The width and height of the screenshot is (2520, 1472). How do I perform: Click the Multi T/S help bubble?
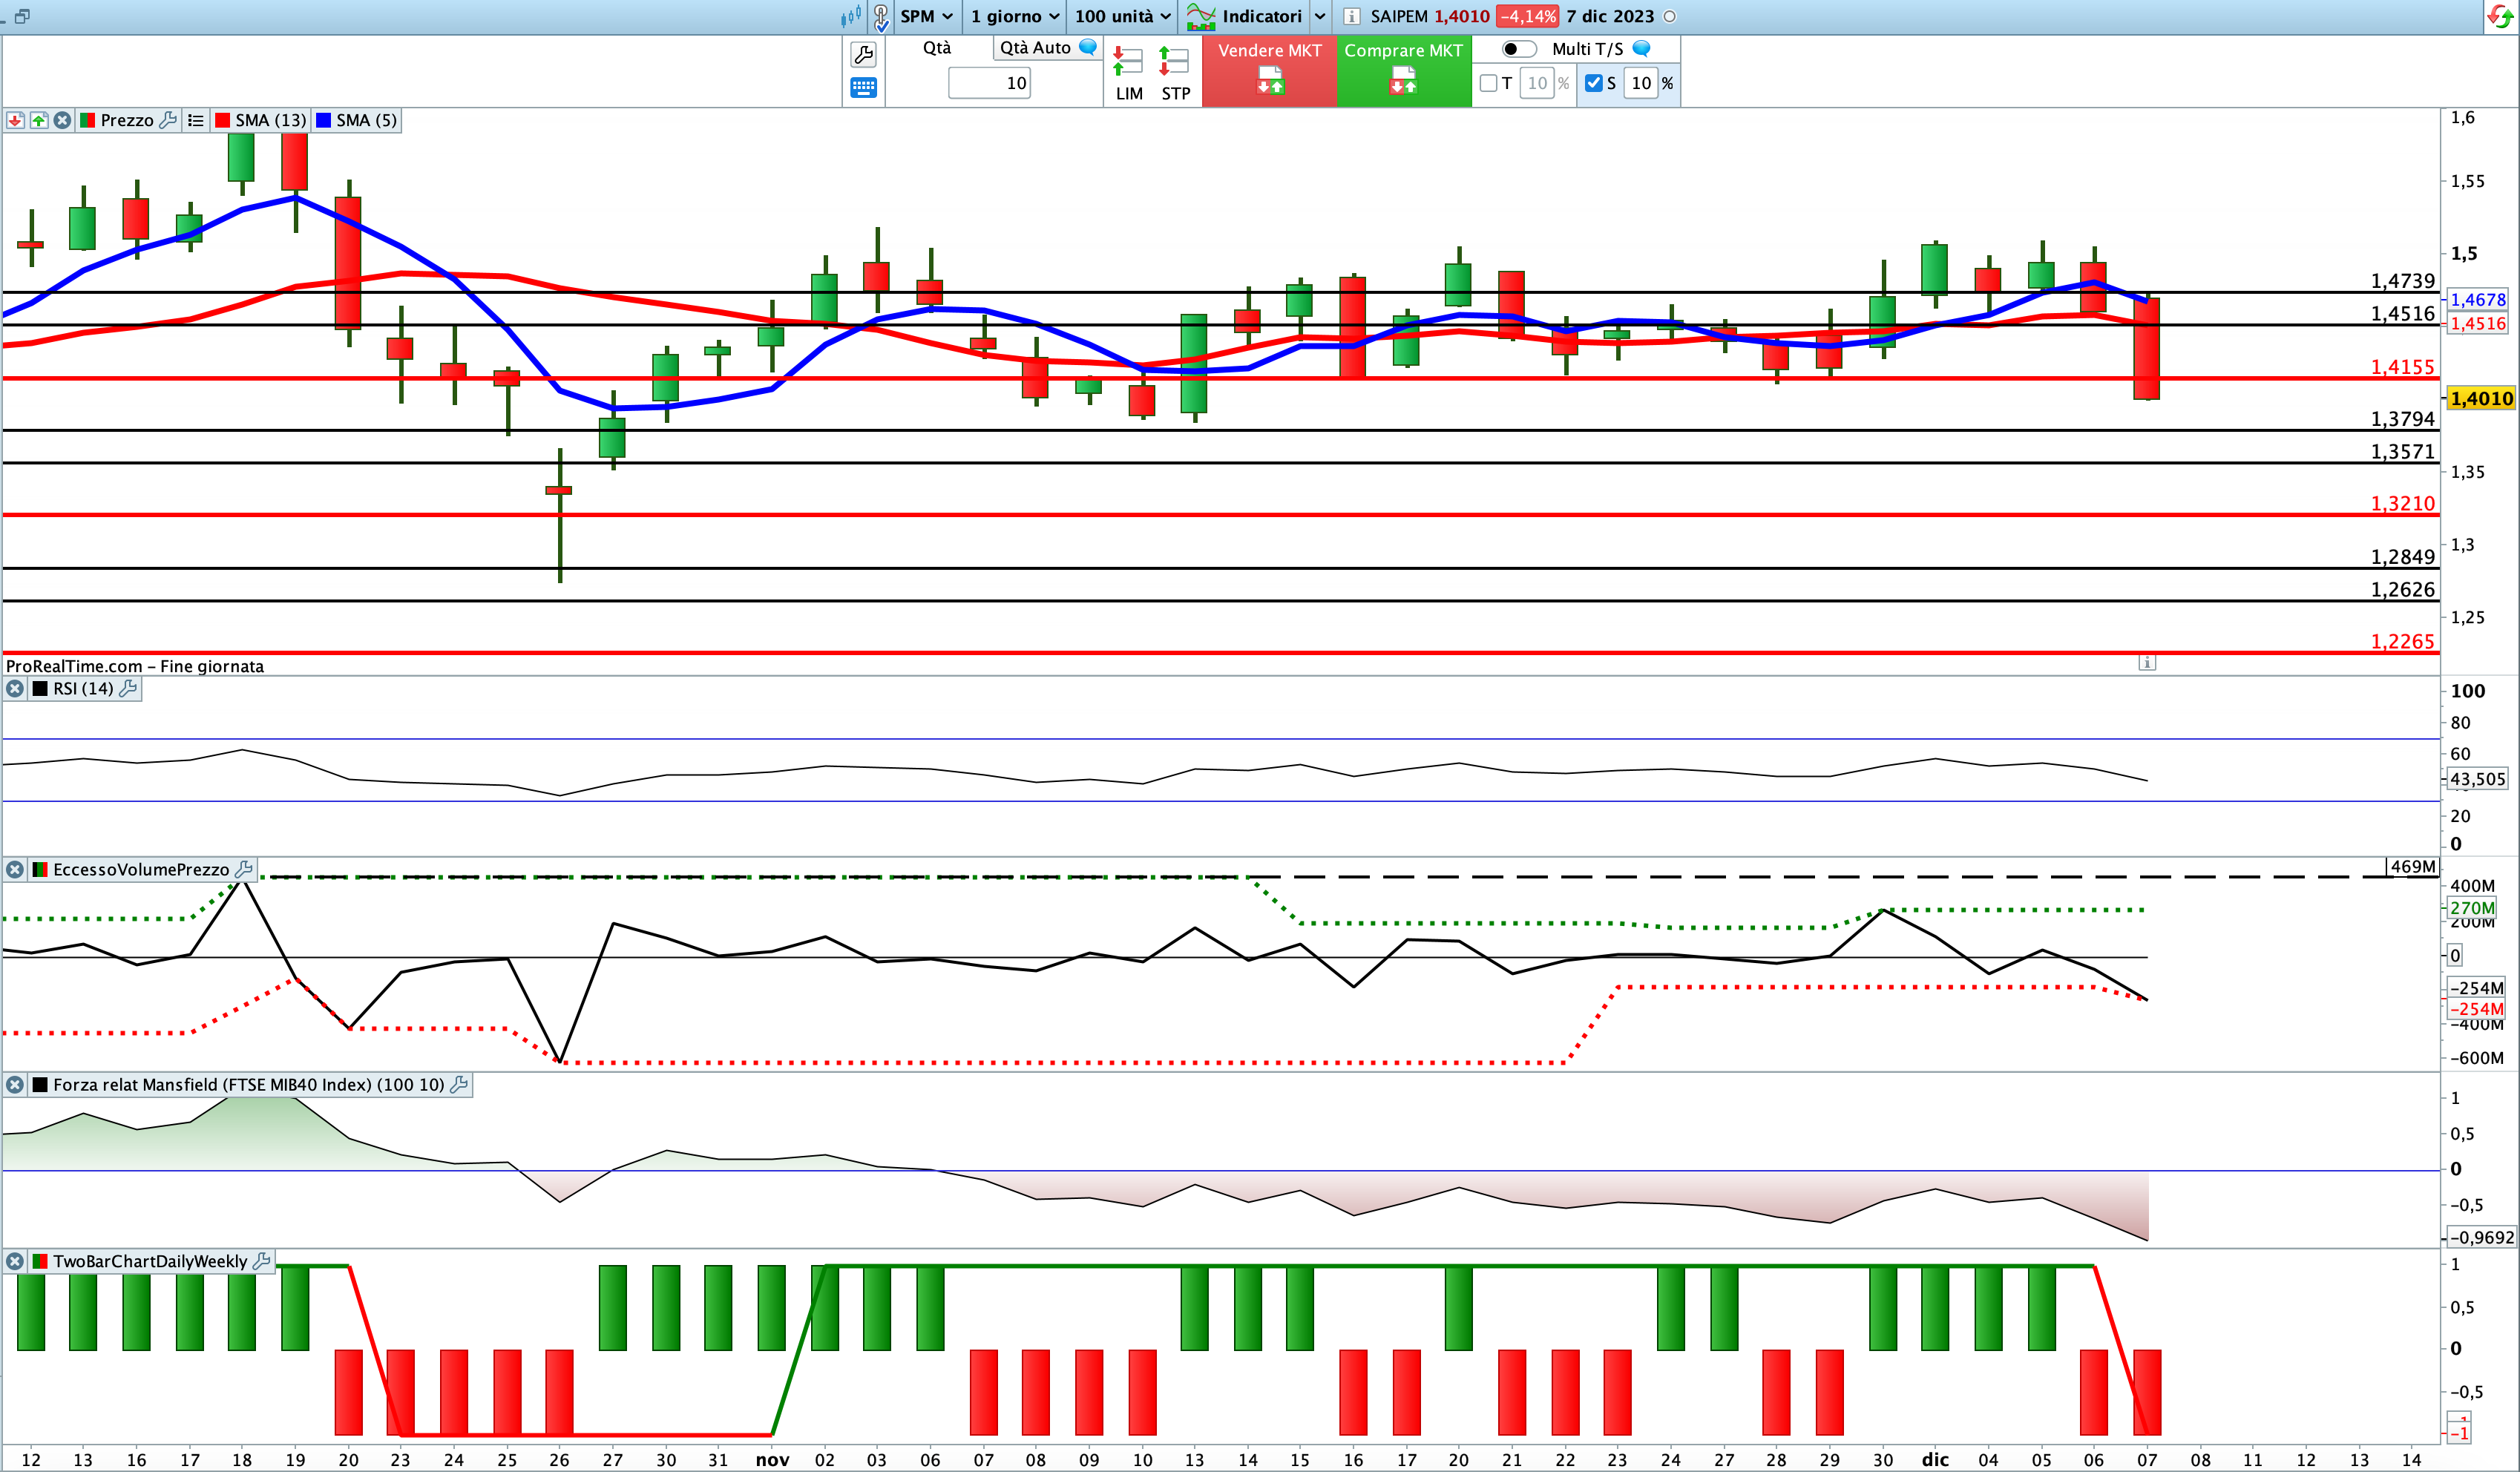click(x=1641, y=48)
